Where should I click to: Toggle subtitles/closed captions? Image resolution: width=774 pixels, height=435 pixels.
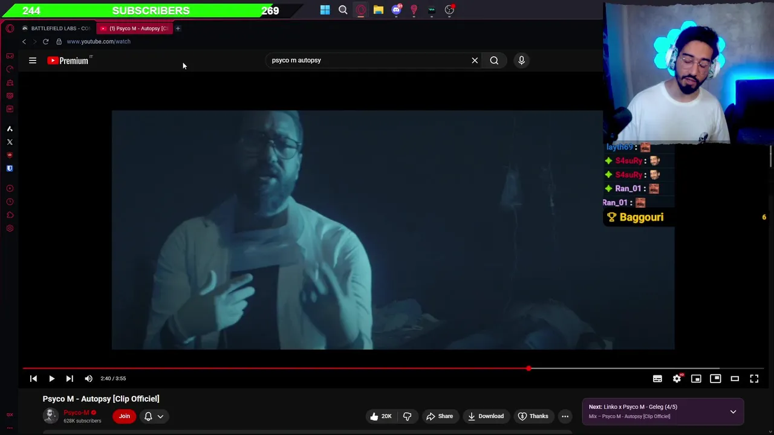(x=657, y=378)
